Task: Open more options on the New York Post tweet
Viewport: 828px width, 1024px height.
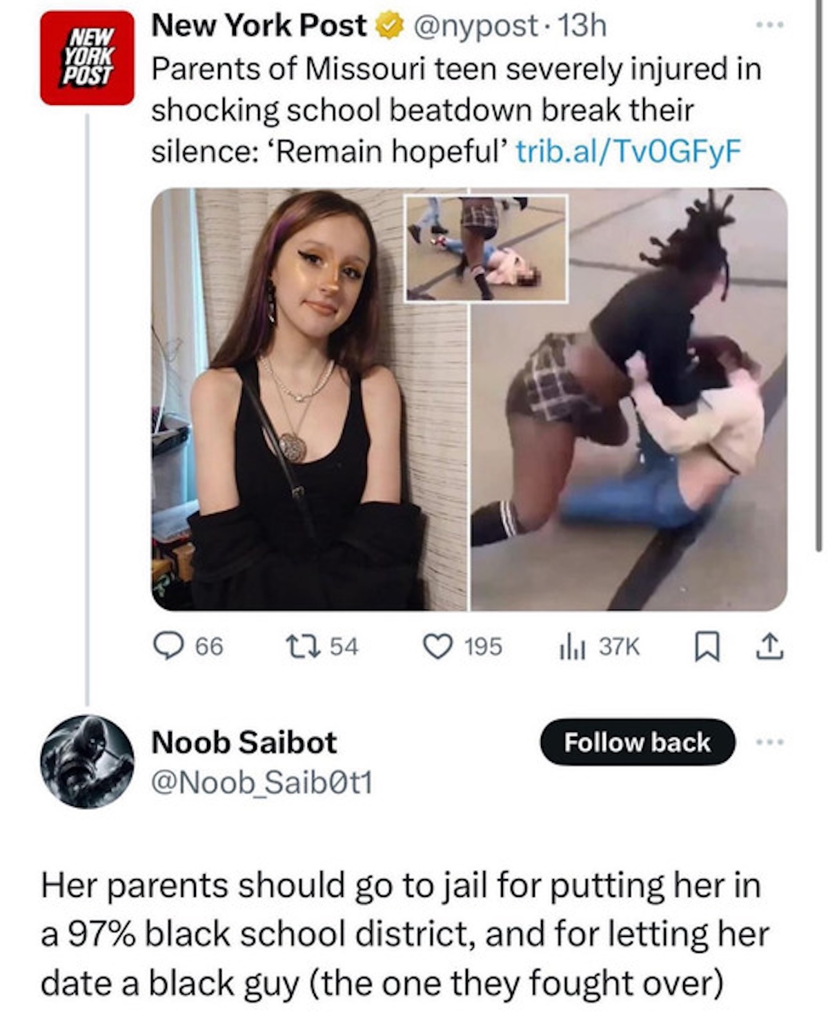Action: 770,26
